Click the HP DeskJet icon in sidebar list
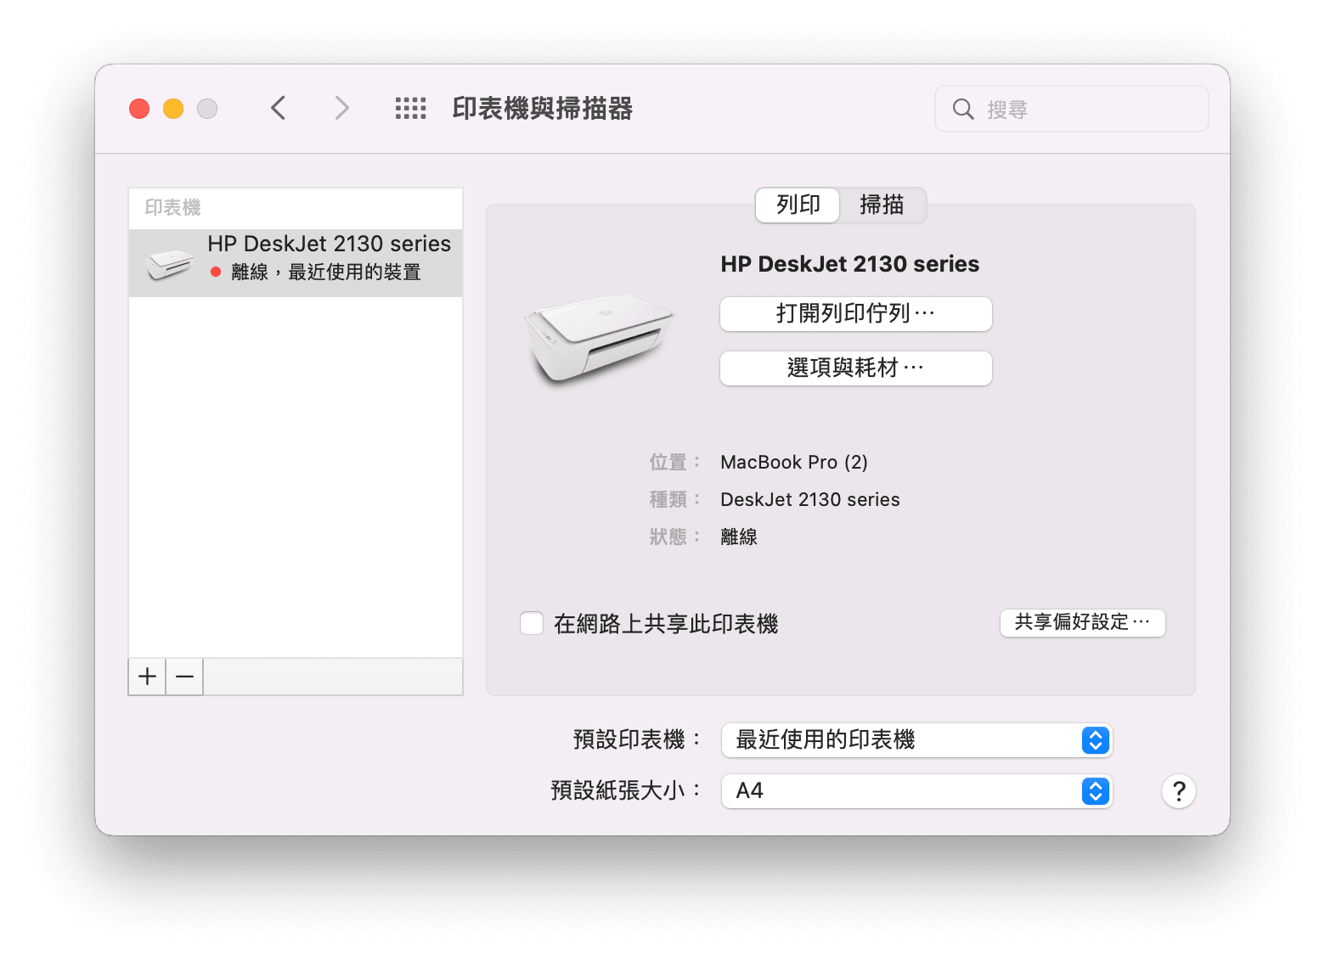The width and height of the screenshot is (1325, 961). pos(169,263)
